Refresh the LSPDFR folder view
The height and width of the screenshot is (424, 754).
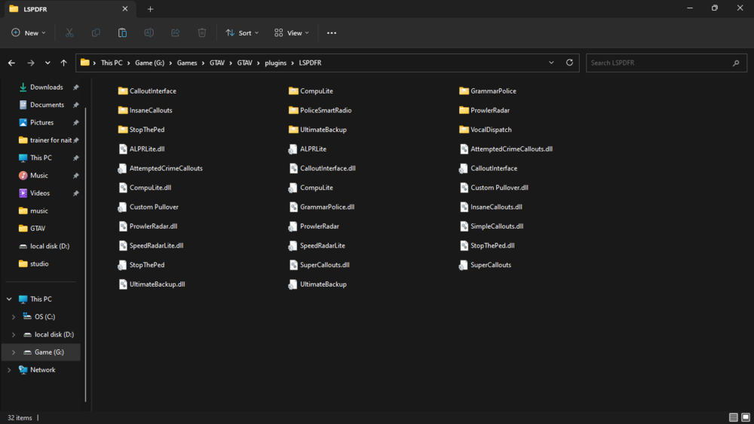(x=569, y=63)
